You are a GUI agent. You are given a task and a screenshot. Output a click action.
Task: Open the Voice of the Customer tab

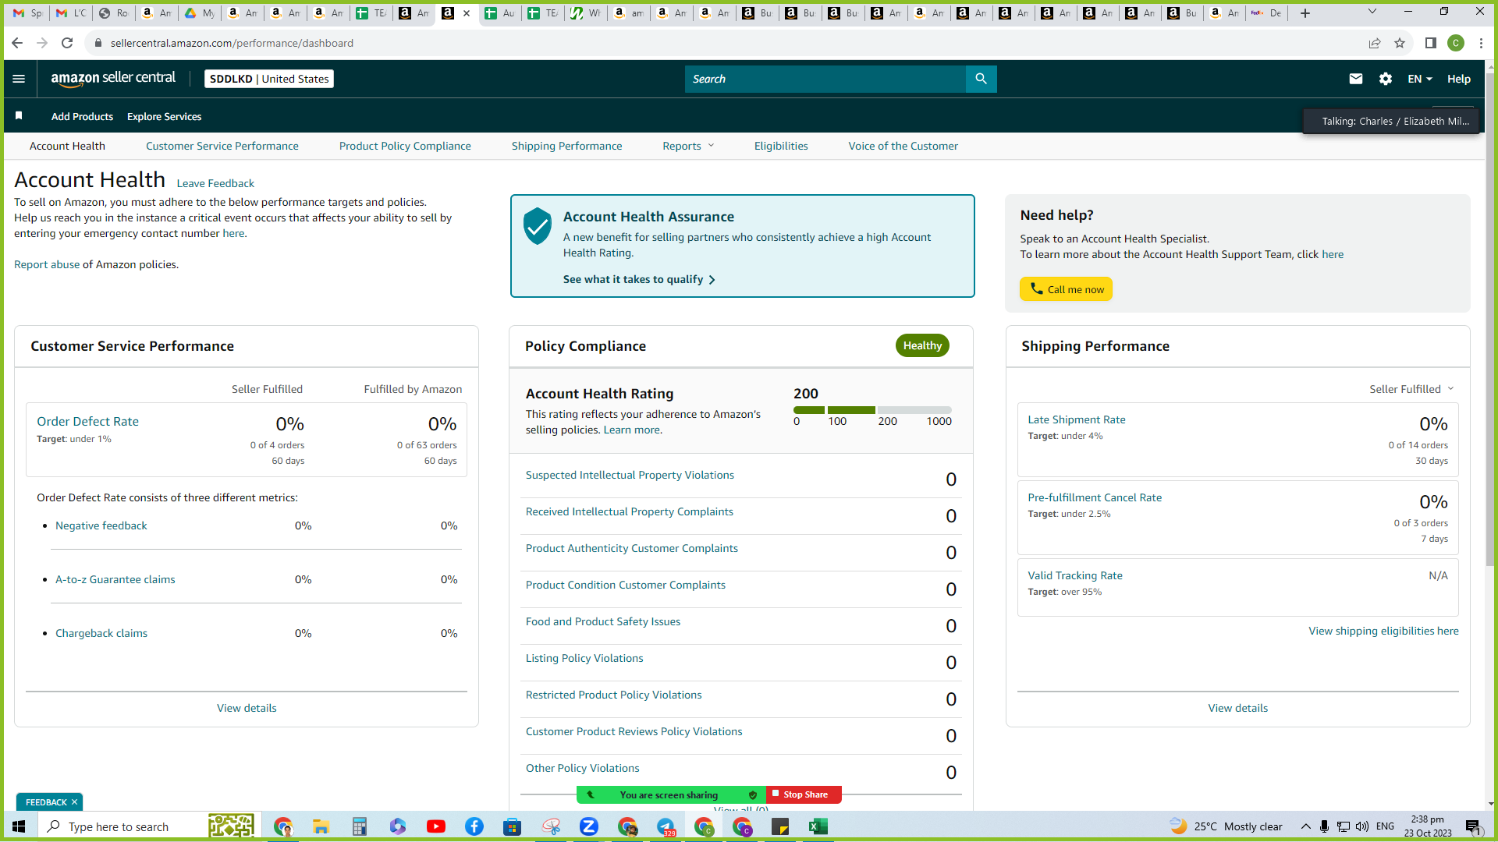tap(903, 146)
